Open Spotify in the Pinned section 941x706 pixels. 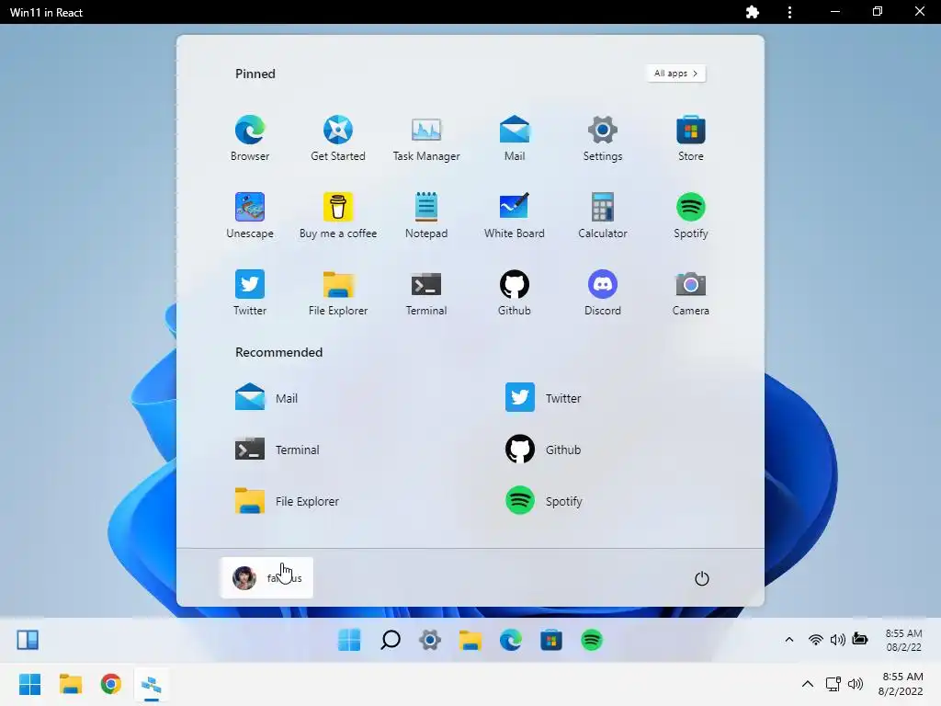[x=691, y=215]
